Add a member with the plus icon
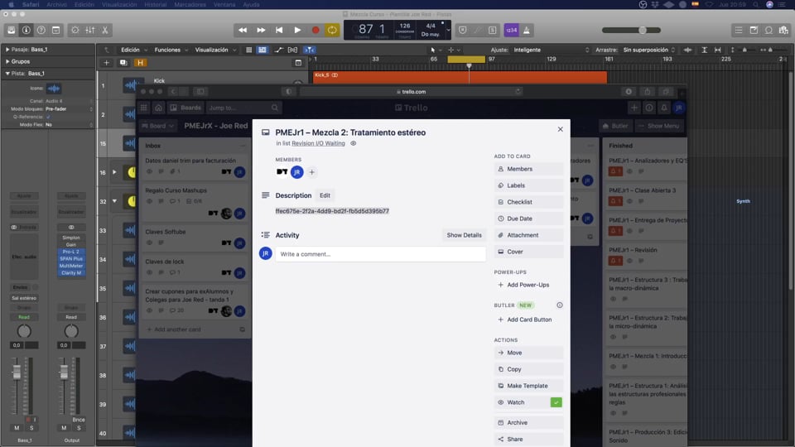The height and width of the screenshot is (447, 795). click(x=312, y=172)
